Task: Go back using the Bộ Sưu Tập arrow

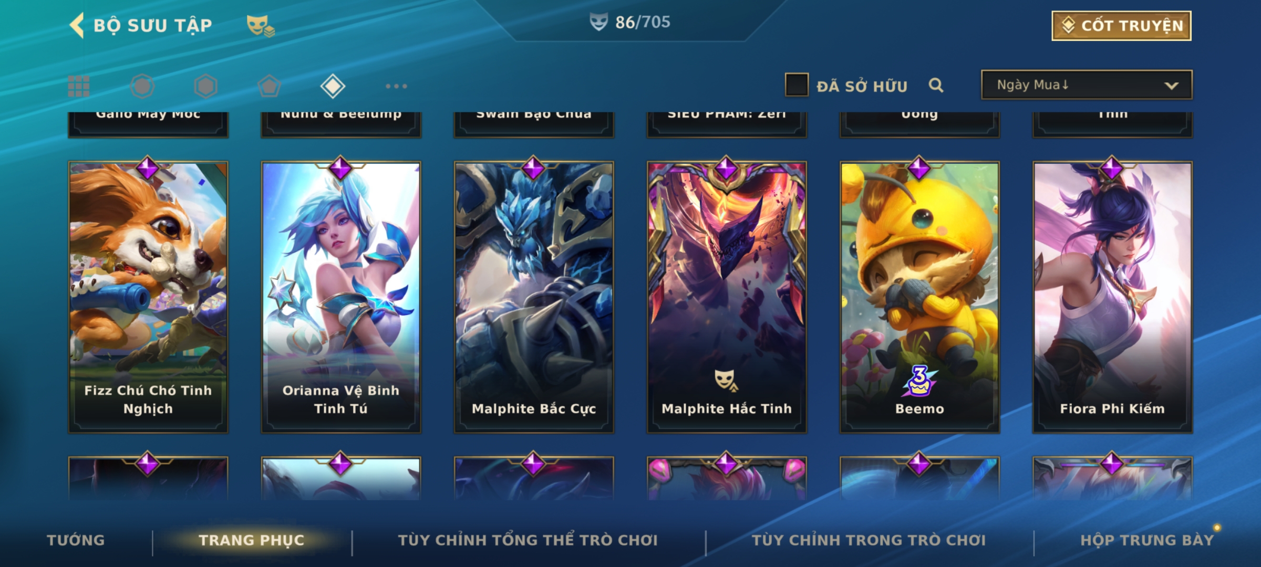Action: 77,26
